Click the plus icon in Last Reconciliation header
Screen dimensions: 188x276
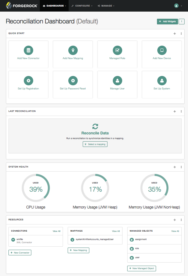[x=175, y=111]
